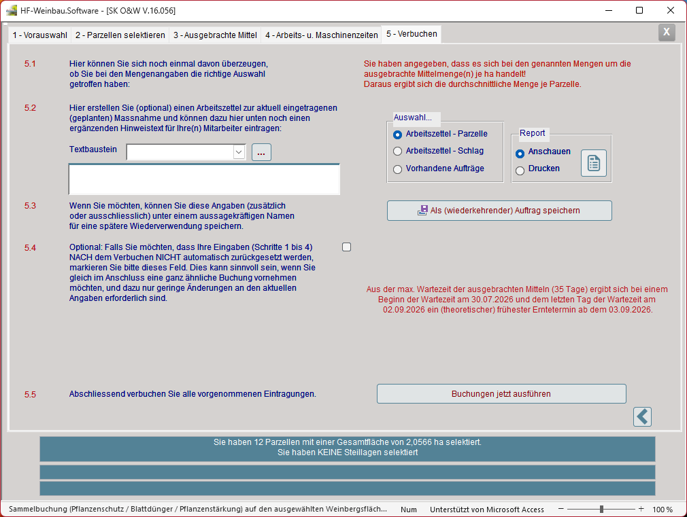Click the Wartezeit red notice text

517,300
